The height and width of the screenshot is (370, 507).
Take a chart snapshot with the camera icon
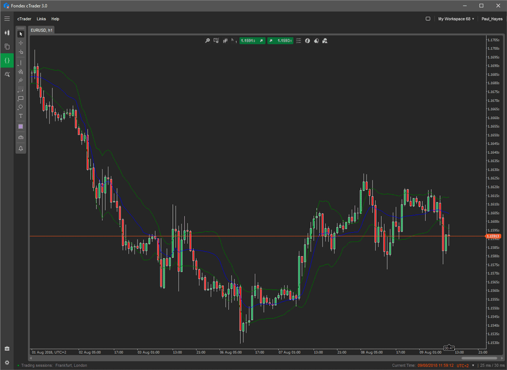20,137
